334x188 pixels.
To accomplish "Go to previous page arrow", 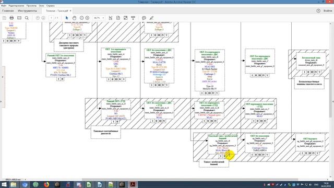I will point(38,18).
